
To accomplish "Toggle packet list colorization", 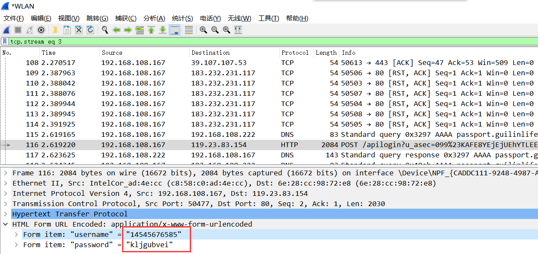I will [x=188, y=30].
